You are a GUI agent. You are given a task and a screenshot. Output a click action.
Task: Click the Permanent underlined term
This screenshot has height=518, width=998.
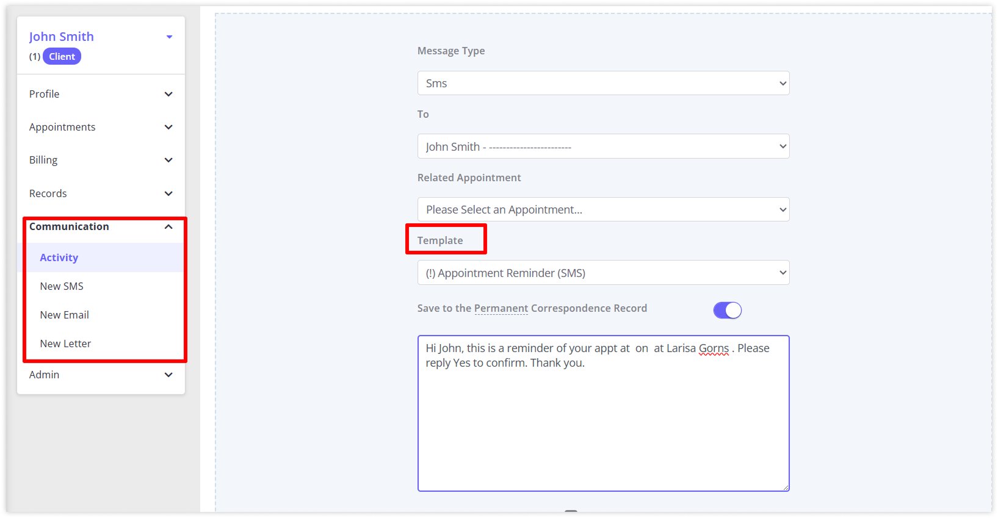pyautogui.click(x=501, y=308)
